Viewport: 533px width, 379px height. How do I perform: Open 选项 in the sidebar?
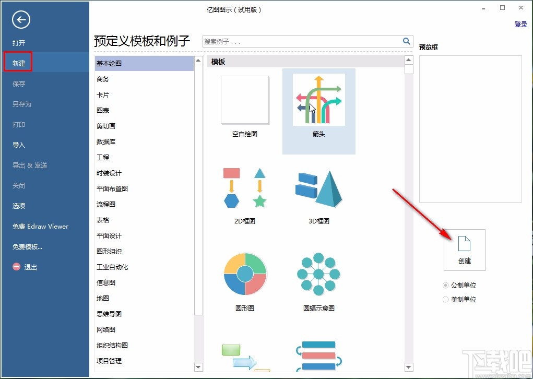click(x=19, y=206)
